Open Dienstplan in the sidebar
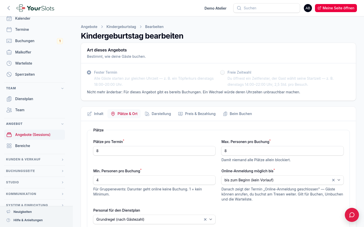This screenshot has width=364, height=227. point(34,99)
